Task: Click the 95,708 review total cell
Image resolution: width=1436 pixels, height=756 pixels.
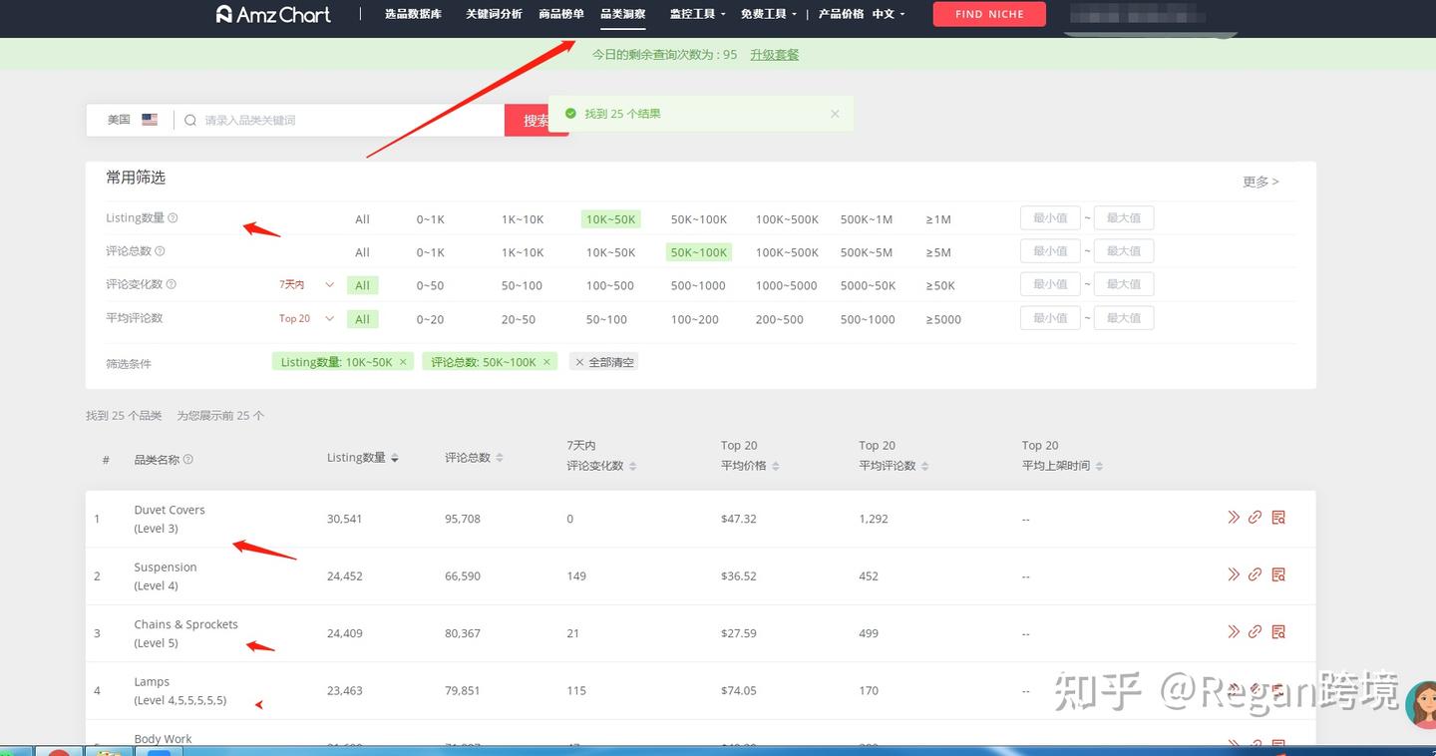Action: coord(463,519)
